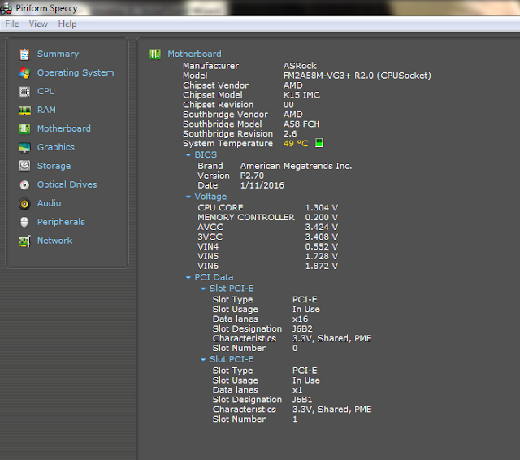Show the Storage section
520x460 pixels.
tap(54, 166)
